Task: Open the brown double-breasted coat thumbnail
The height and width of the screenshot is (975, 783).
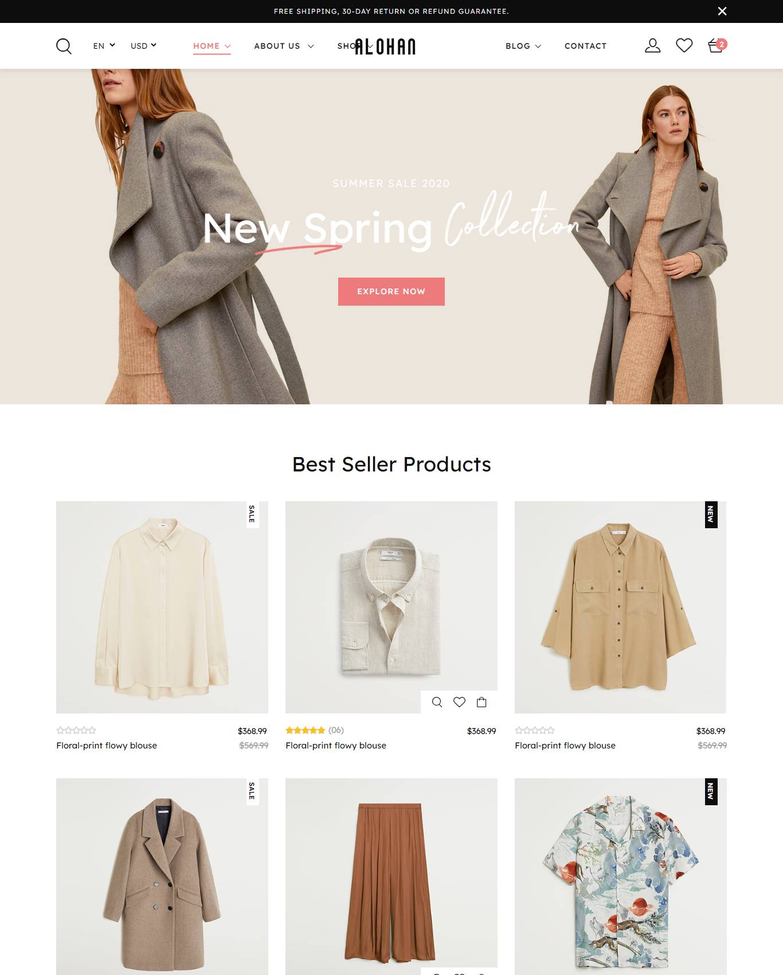Action: point(162,876)
